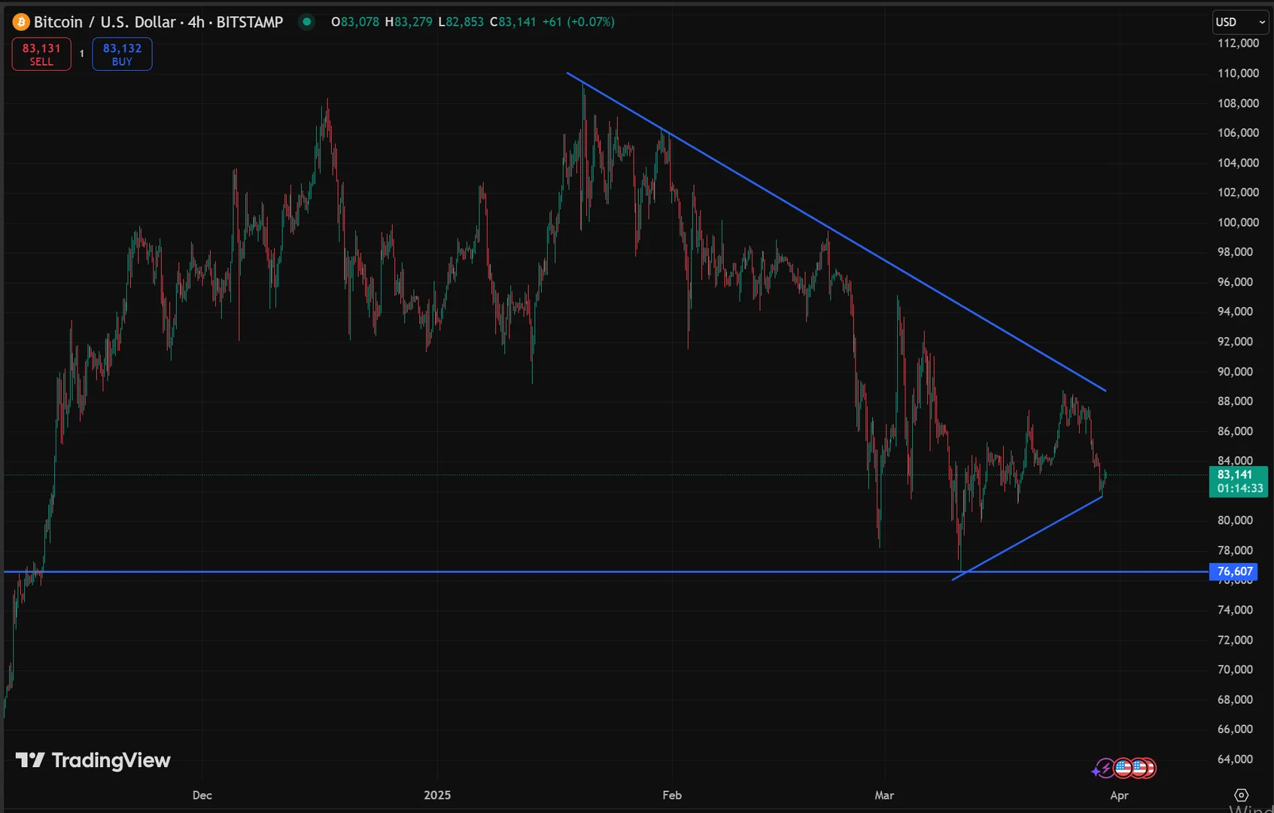Open the USD currency dropdown

(x=1240, y=22)
